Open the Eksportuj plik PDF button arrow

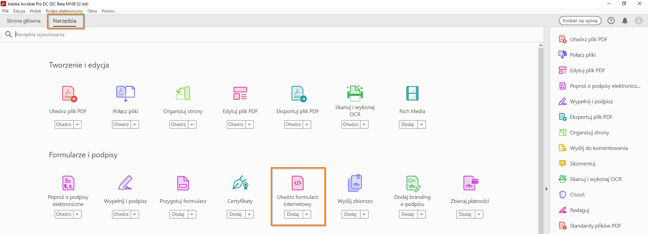[x=307, y=125]
